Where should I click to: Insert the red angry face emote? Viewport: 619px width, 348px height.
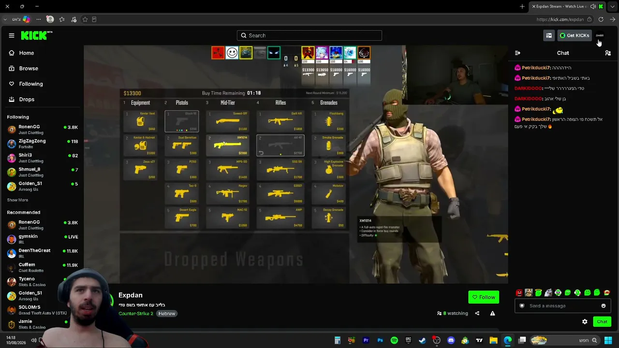(x=519, y=292)
